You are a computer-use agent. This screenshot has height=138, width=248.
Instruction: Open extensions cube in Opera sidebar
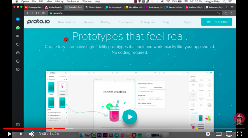tap(18, 70)
